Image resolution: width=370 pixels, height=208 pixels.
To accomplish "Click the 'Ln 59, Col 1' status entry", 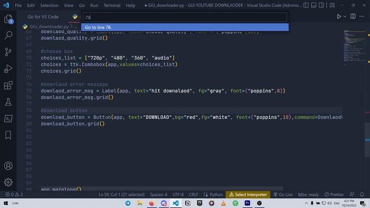I will coord(121,195).
